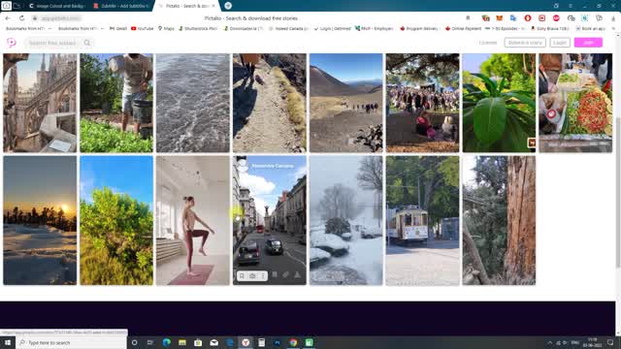Open the yoga pose story thumbnail
Image resolution: width=621 pixels, height=349 pixels.
[x=193, y=220]
